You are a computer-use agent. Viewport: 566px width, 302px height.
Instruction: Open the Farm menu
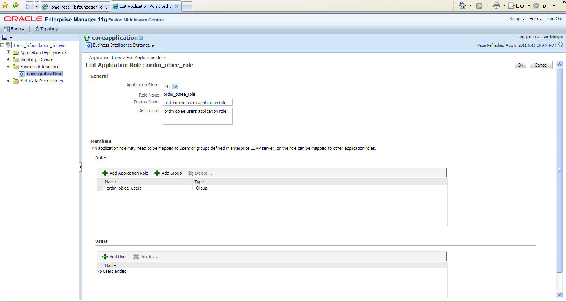[x=15, y=29]
